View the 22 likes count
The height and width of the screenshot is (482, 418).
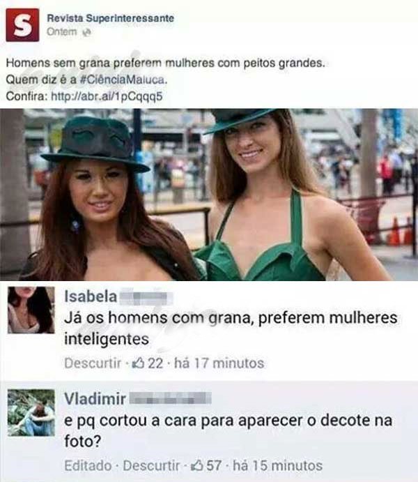[x=155, y=363]
